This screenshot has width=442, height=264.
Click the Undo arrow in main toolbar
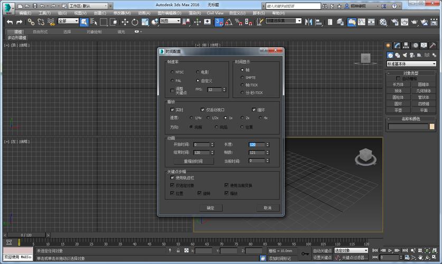(x=10, y=22)
